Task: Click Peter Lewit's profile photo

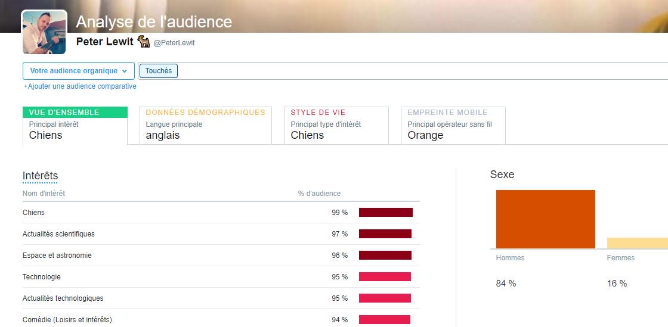Action: (x=44, y=32)
